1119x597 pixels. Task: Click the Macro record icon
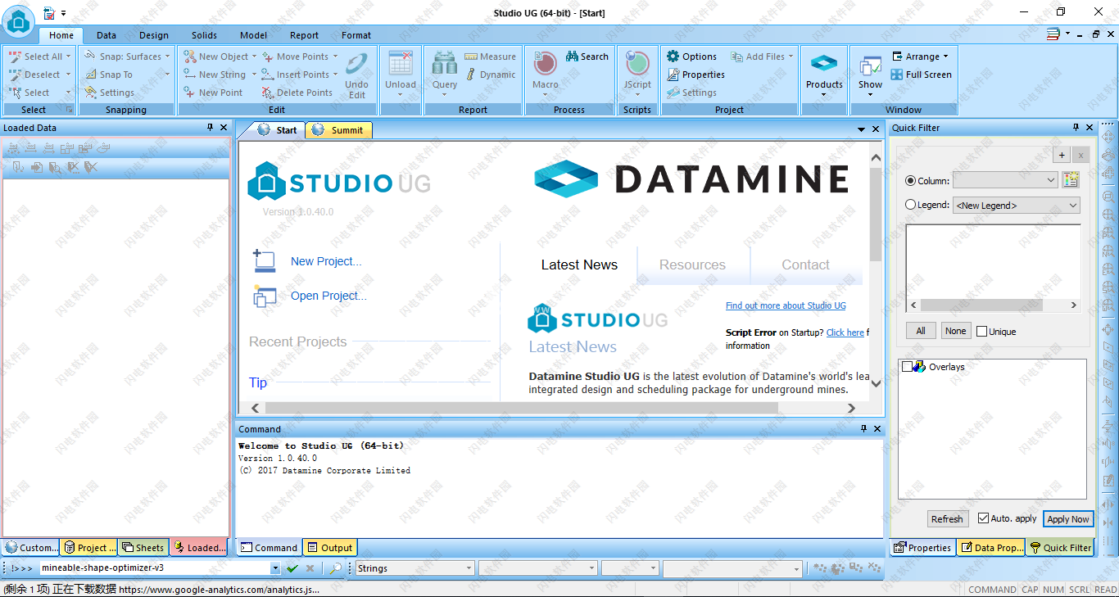pos(545,64)
